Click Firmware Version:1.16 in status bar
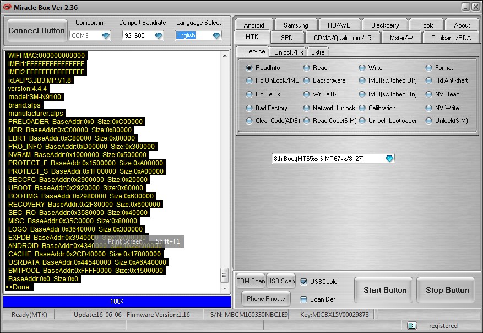 [x=158, y=315]
